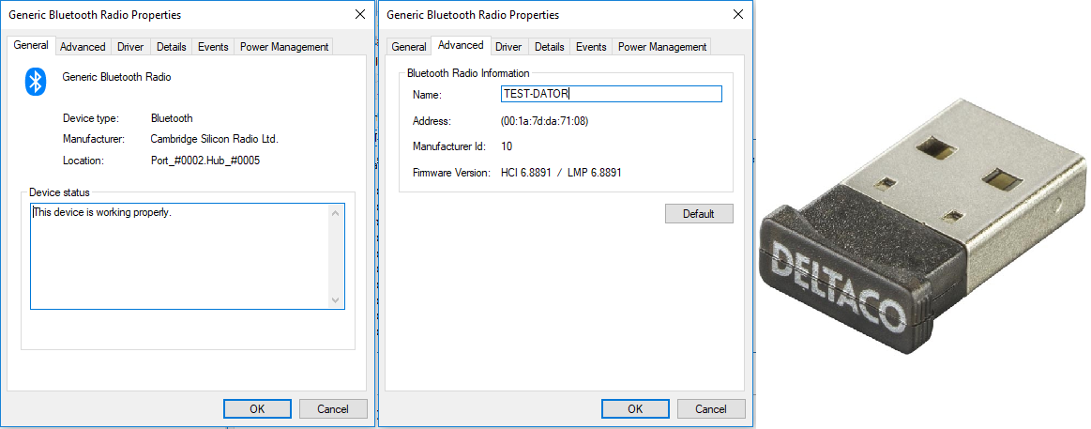Image resolution: width=1091 pixels, height=429 pixels.
Task: Click the Cambridge Silicon Radio Ltd. manufacturer text
Action: click(x=214, y=139)
